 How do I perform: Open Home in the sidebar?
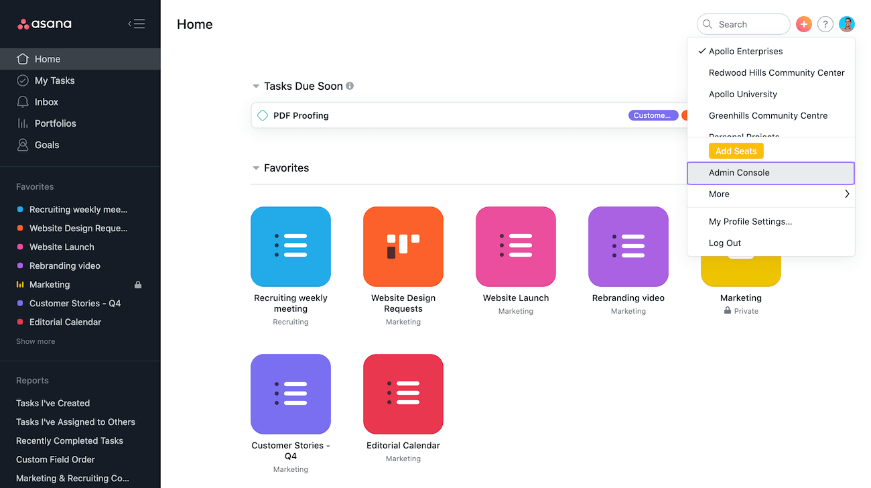[x=80, y=59]
